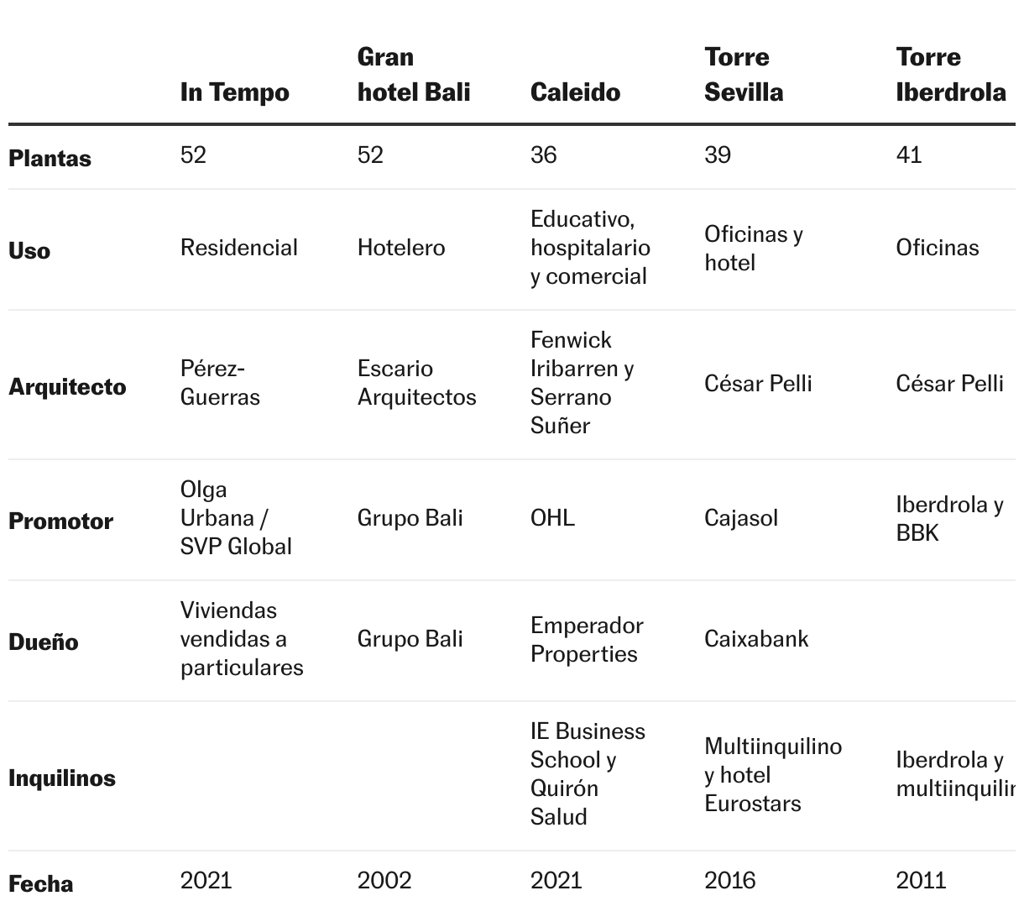Click the Torre Iberdrola column header
The width and height of the screenshot is (1024, 922).
tap(951, 75)
